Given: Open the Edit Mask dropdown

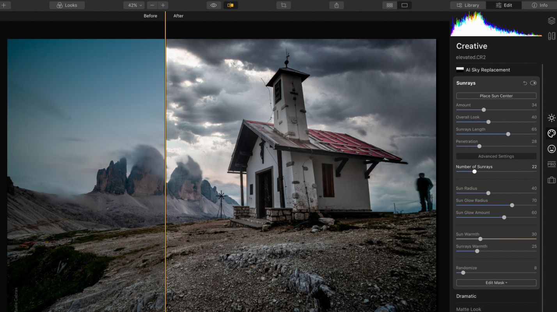Looking at the screenshot, I should 496,283.
